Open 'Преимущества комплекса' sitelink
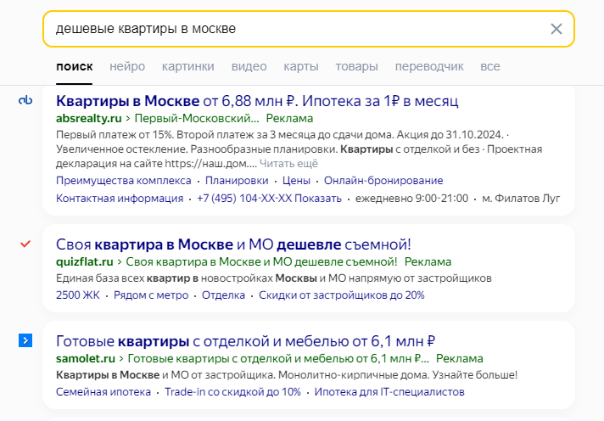 (x=123, y=181)
